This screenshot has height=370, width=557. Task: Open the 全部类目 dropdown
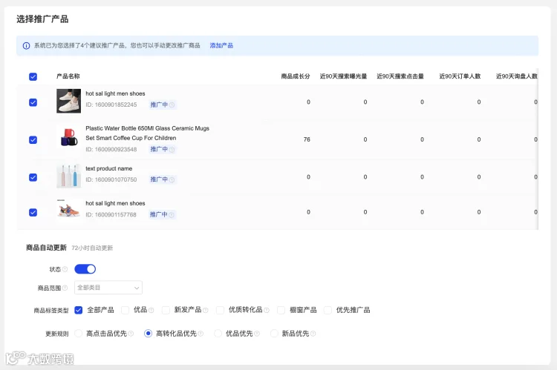click(108, 288)
